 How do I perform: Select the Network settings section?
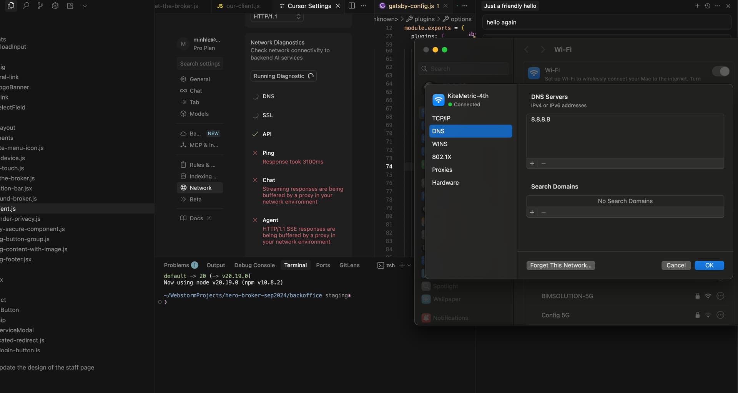pos(199,188)
